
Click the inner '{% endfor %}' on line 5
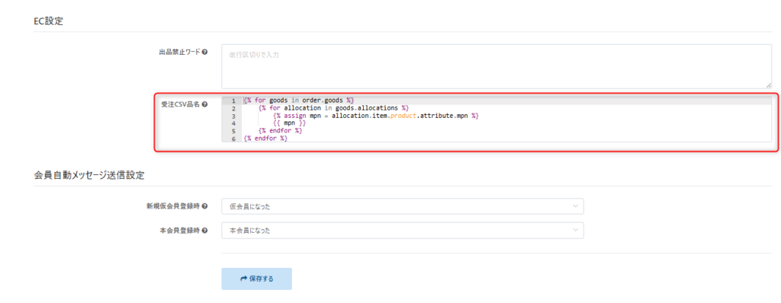[281, 131]
